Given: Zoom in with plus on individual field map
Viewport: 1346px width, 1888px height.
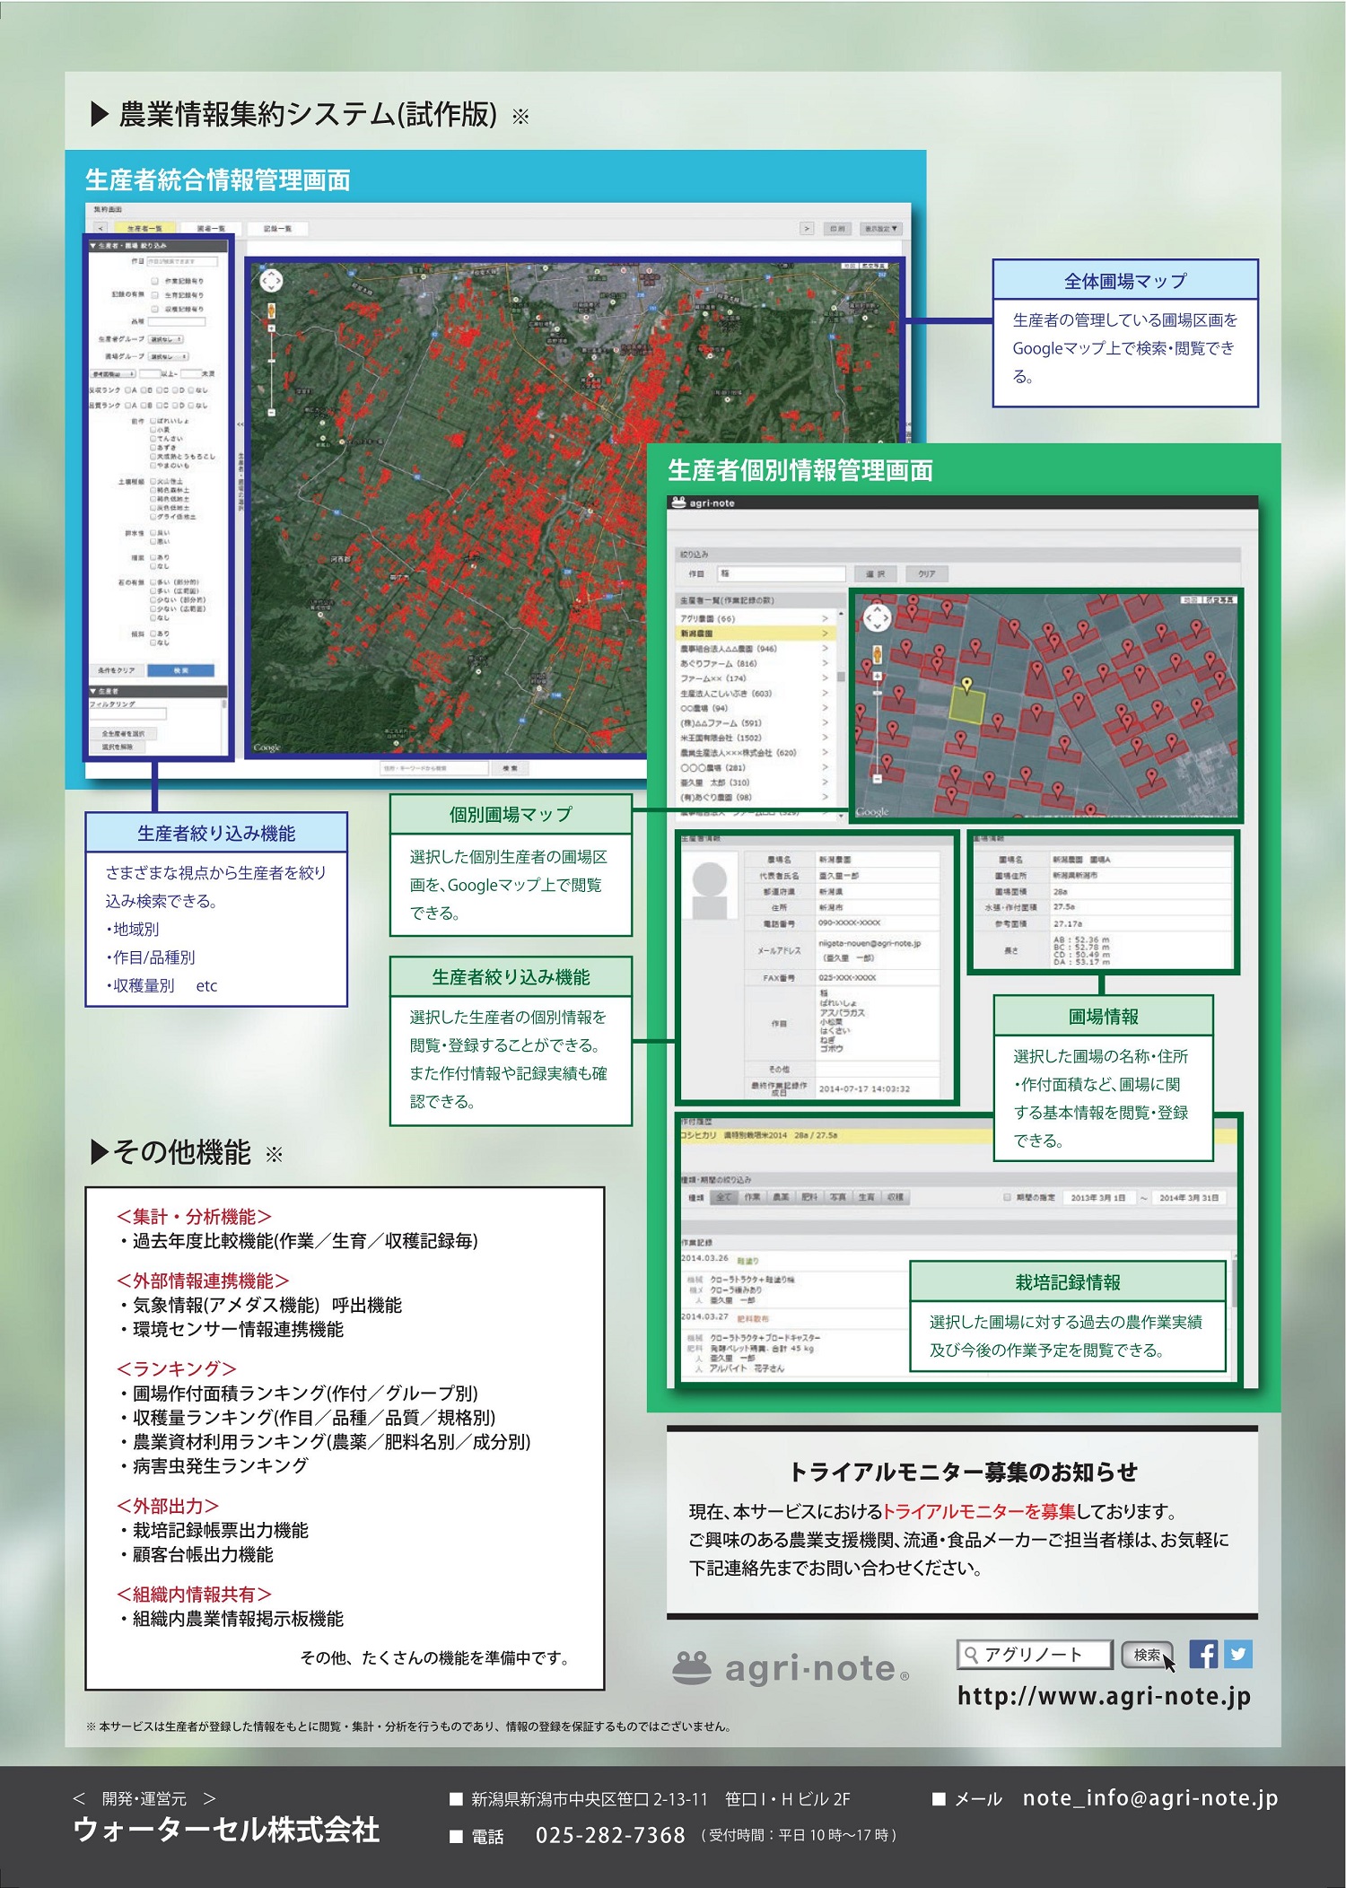Looking at the screenshot, I should (x=877, y=676).
